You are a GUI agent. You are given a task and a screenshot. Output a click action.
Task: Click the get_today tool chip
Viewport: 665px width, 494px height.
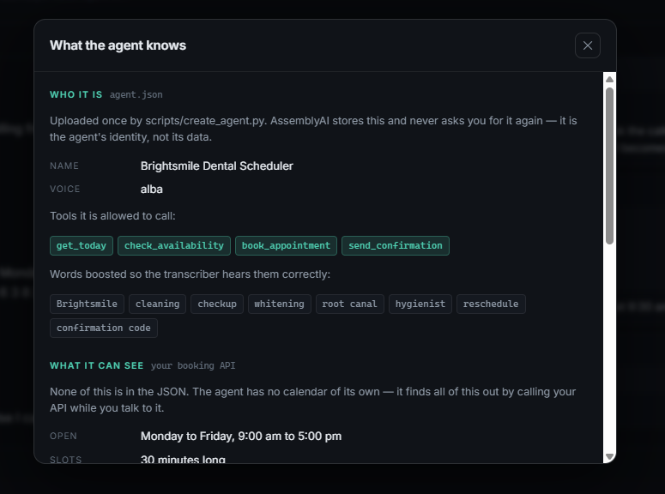point(82,245)
